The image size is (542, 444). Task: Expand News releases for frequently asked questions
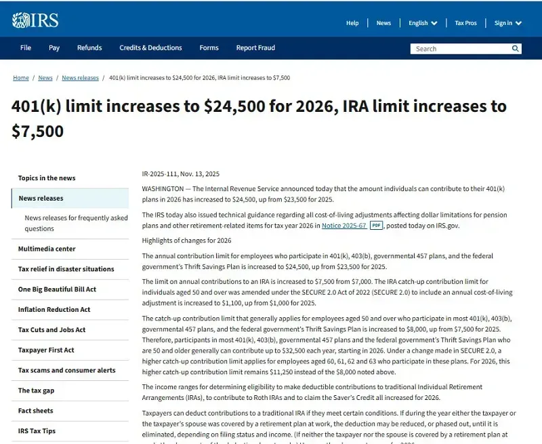pos(76,222)
